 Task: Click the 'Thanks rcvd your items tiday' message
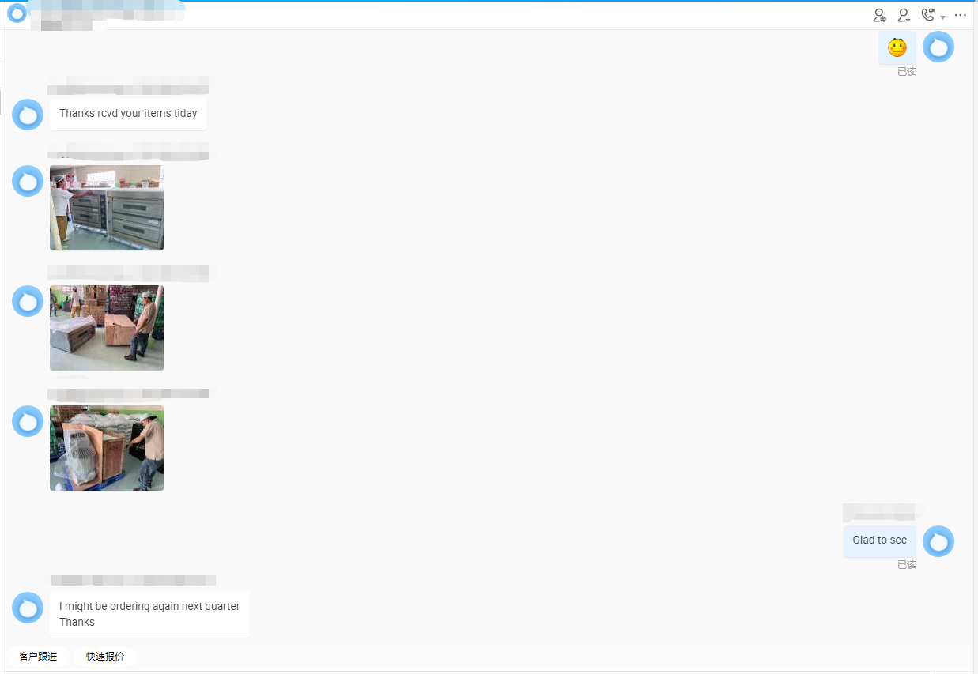click(x=128, y=114)
